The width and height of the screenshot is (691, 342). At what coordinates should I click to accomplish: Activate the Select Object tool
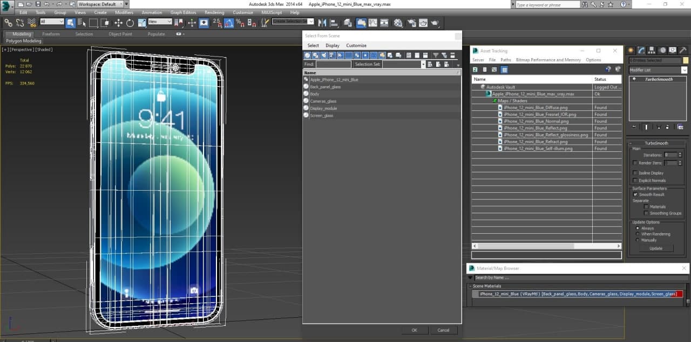[x=71, y=23]
